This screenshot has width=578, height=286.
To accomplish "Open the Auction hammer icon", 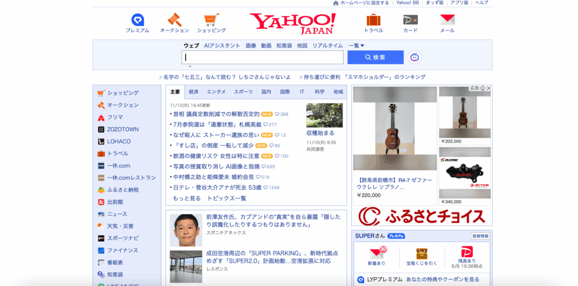I will 174,20.
